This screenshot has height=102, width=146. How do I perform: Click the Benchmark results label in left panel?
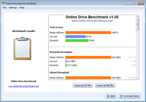click(x=24, y=31)
